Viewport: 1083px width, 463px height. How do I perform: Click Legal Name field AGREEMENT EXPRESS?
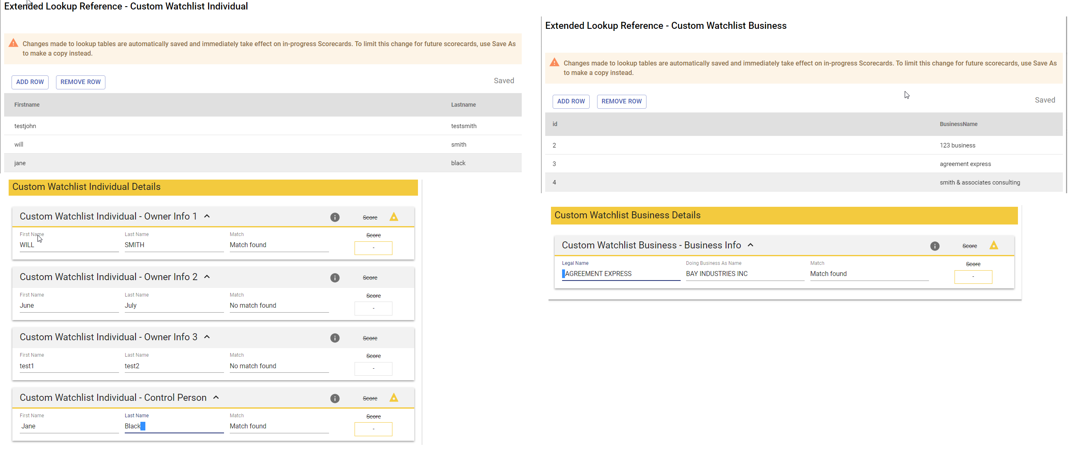tap(621, 274)
